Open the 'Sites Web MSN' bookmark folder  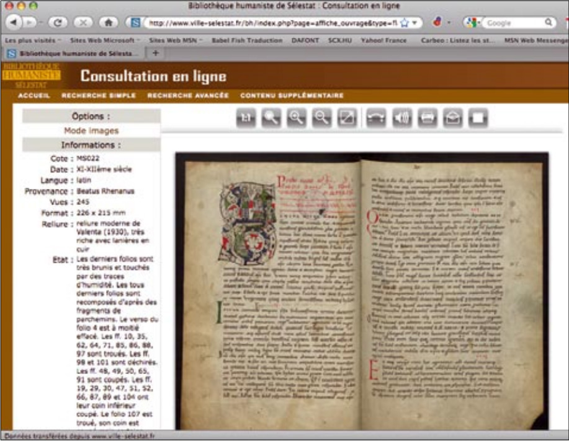[175, 40]
